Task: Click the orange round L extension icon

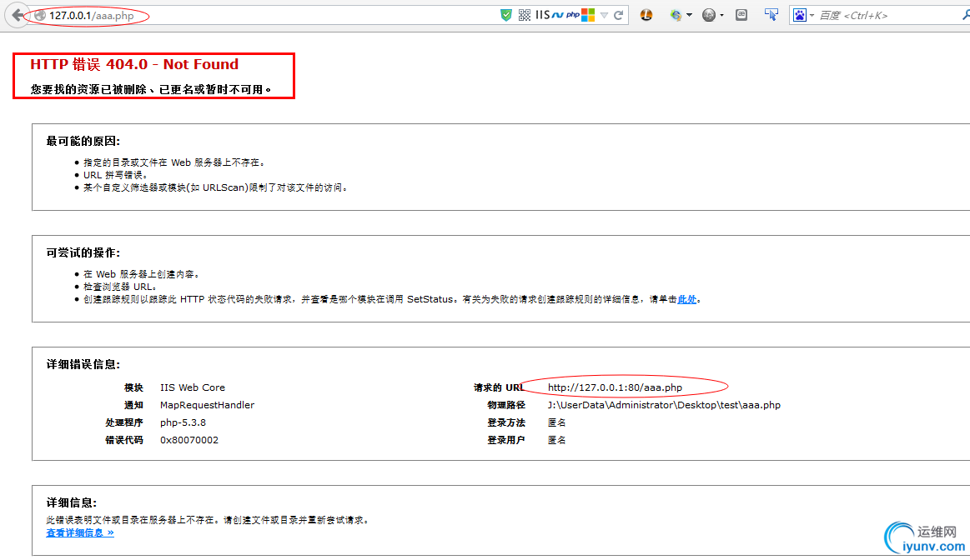Action: point(646,15)
